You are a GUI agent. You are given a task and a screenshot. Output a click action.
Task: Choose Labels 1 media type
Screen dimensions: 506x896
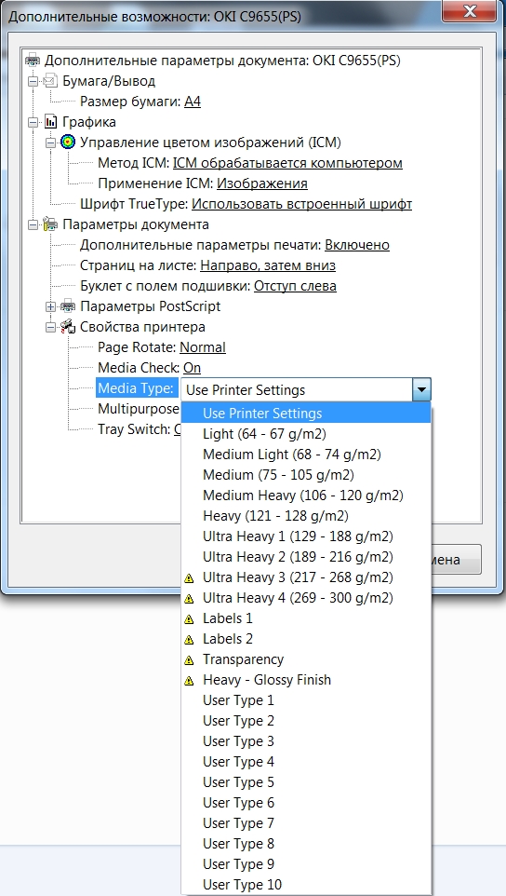click(306, 618)
